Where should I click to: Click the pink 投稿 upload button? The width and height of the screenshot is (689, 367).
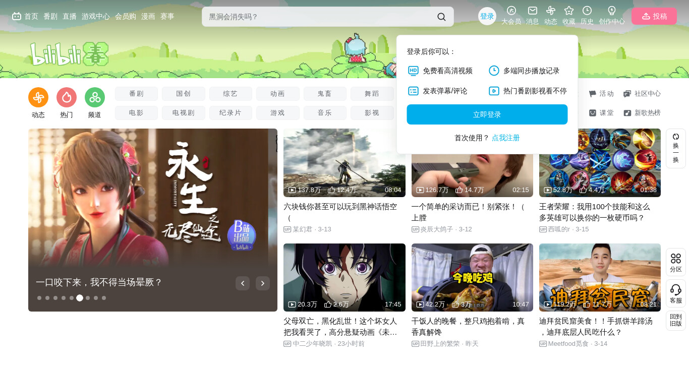tap(654, 16)
